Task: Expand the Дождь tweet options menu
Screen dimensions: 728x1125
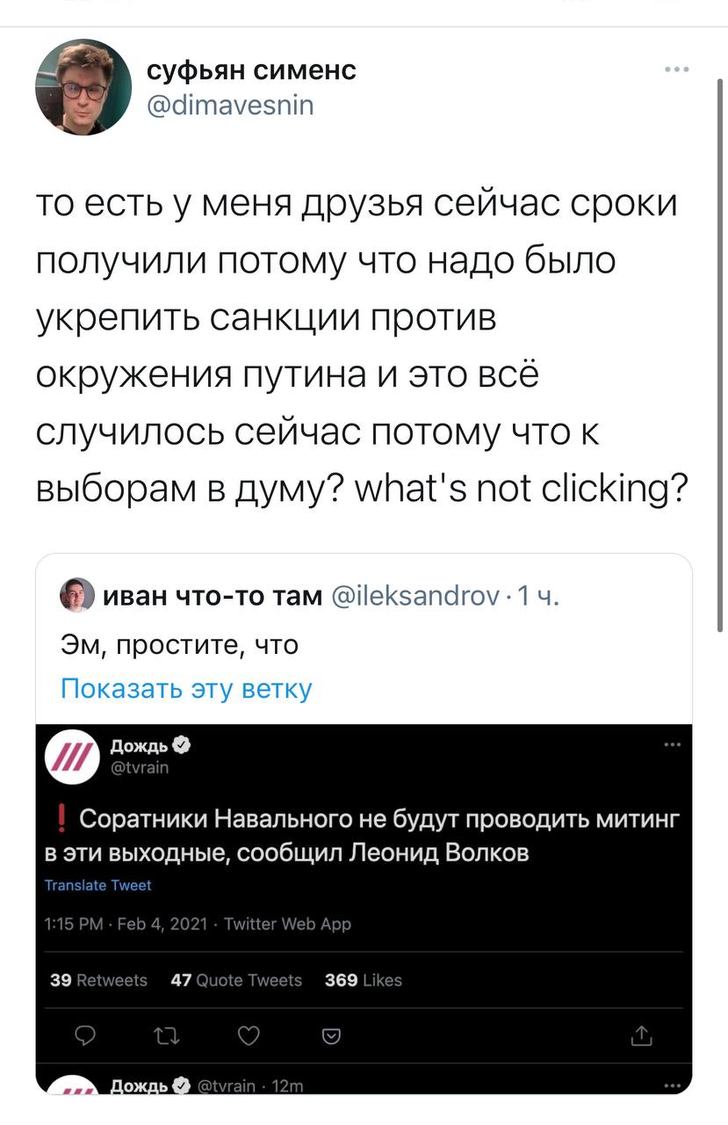Action: coord(673,745)
